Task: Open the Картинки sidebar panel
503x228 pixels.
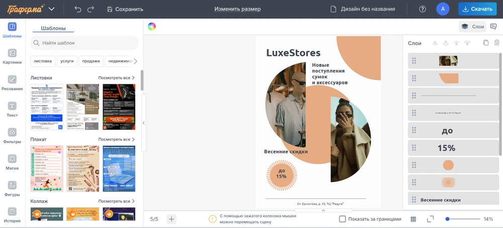Action: [12, 56]
